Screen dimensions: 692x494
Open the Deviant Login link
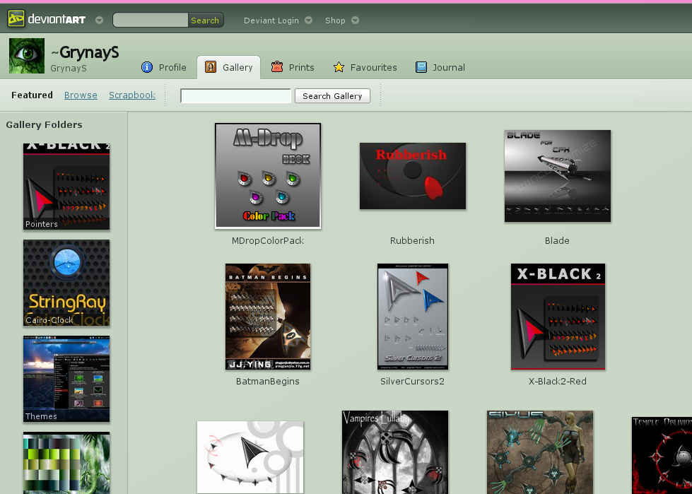point(271,20)
